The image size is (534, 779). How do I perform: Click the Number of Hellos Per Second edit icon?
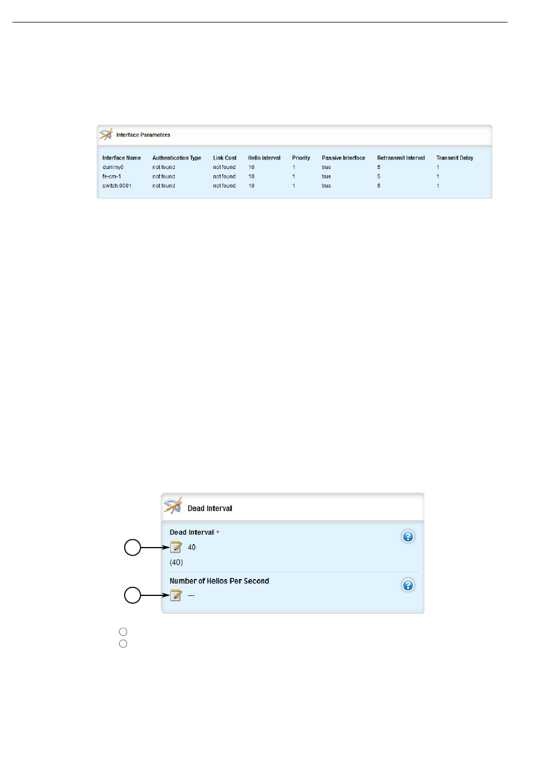coord(176,595)
